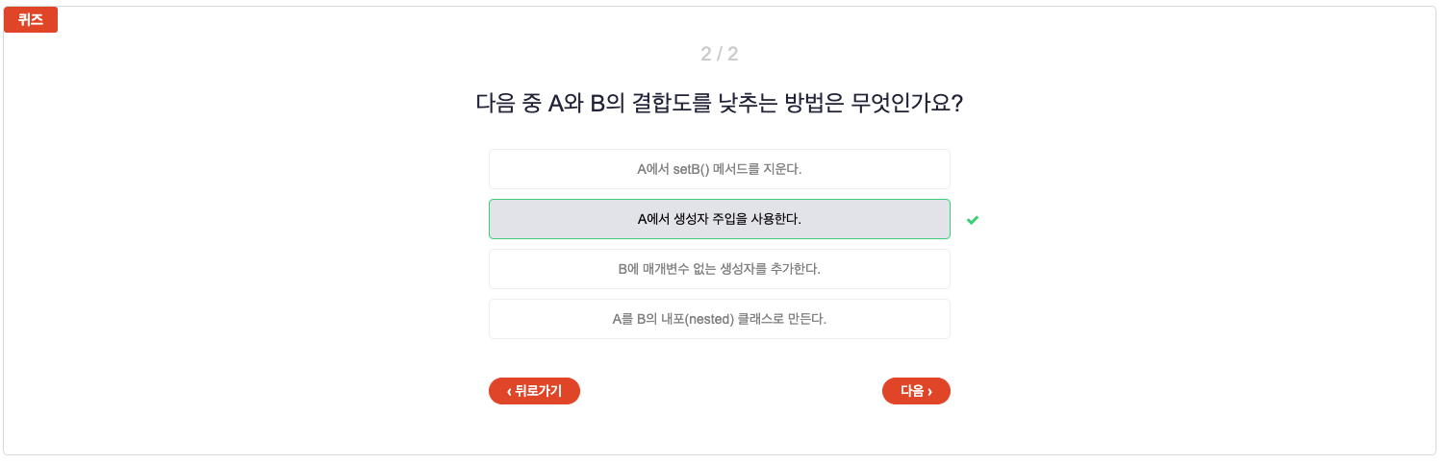The width and height of the screenshot is (1448, 464).
Task: Click the 퀴즈 tab label on the card corner
Action: tap(31, 19)
